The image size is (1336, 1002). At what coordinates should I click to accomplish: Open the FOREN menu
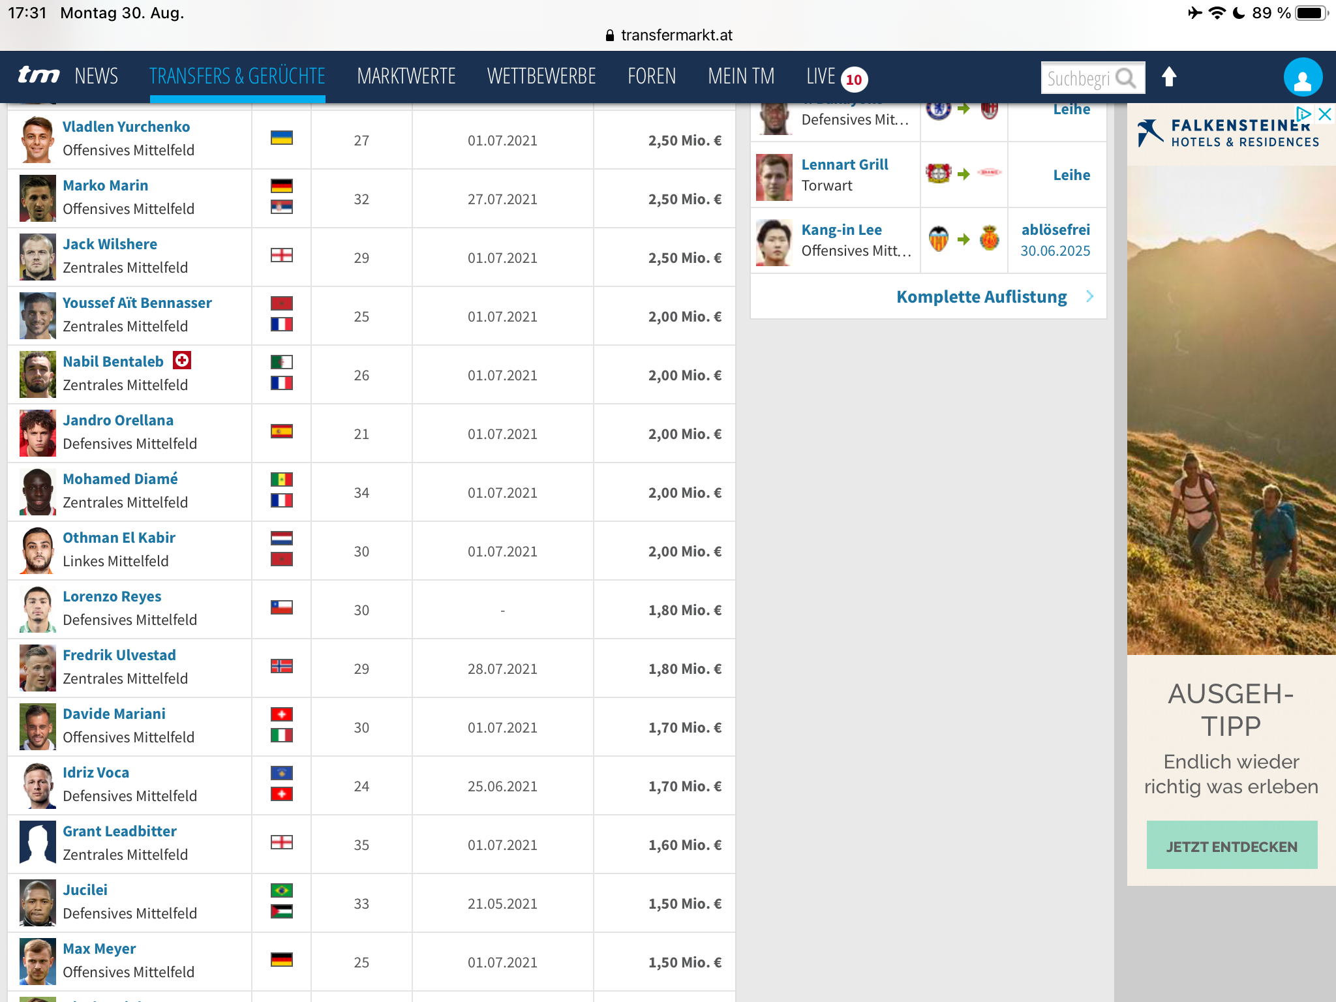652,76
